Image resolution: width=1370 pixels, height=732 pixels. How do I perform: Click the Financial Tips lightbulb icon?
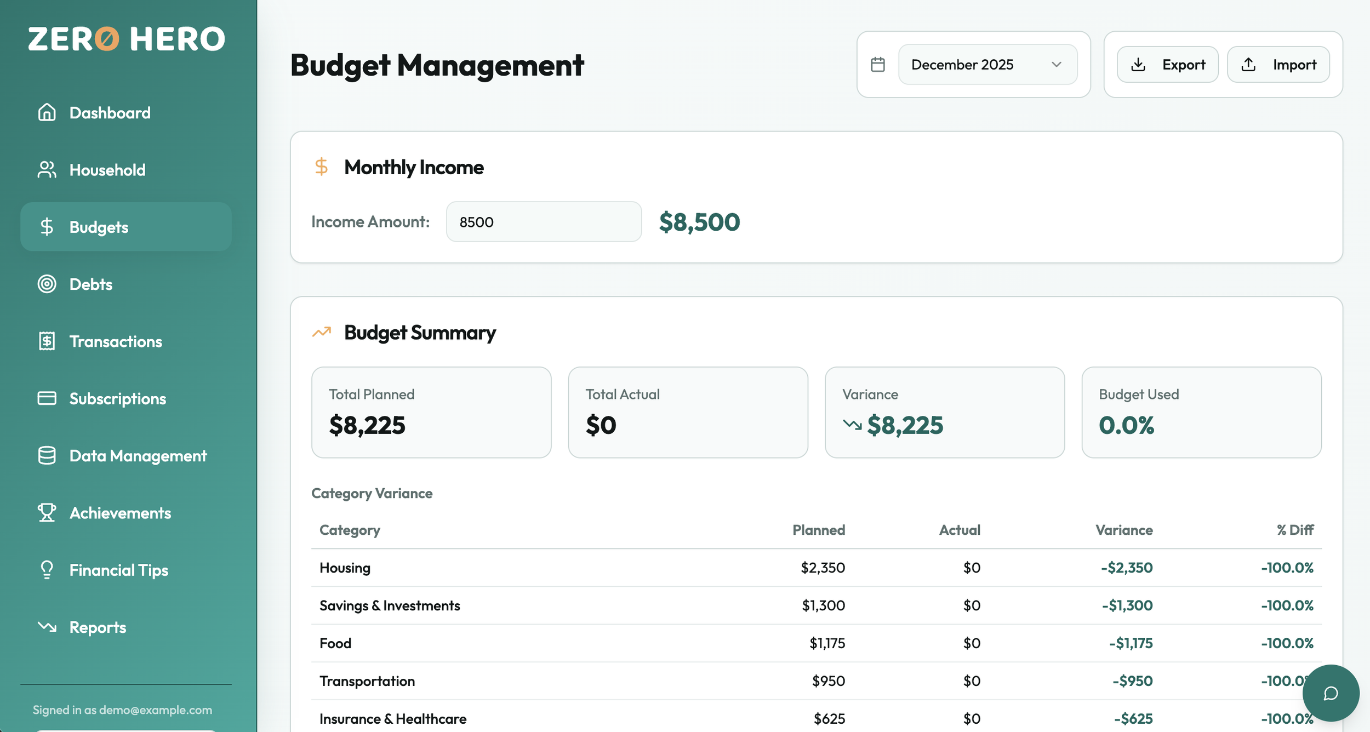click(x=47, y=570)
